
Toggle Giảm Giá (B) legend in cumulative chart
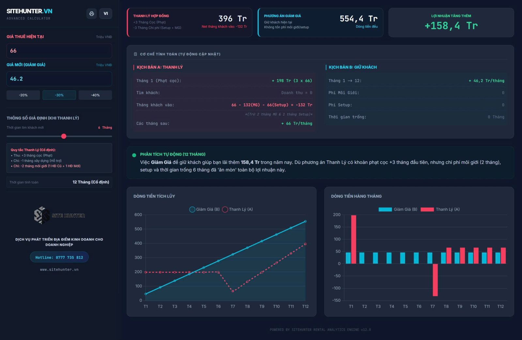click(x=204, y=209)
